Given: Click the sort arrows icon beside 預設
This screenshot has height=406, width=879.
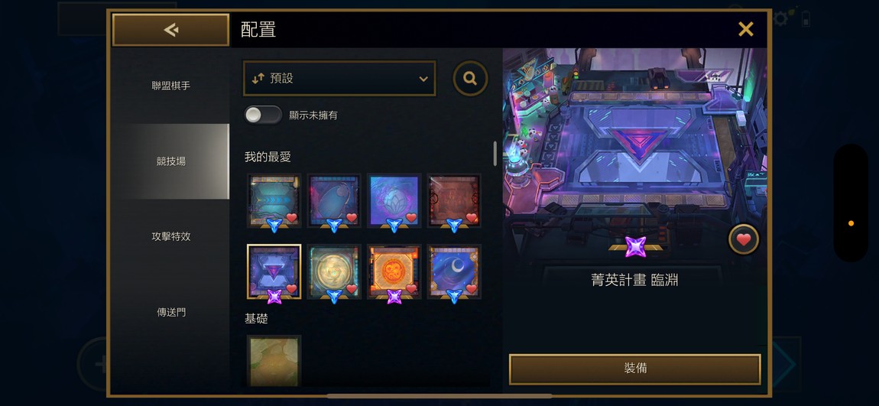Looking at the screenshot, I should click(258, 79).
